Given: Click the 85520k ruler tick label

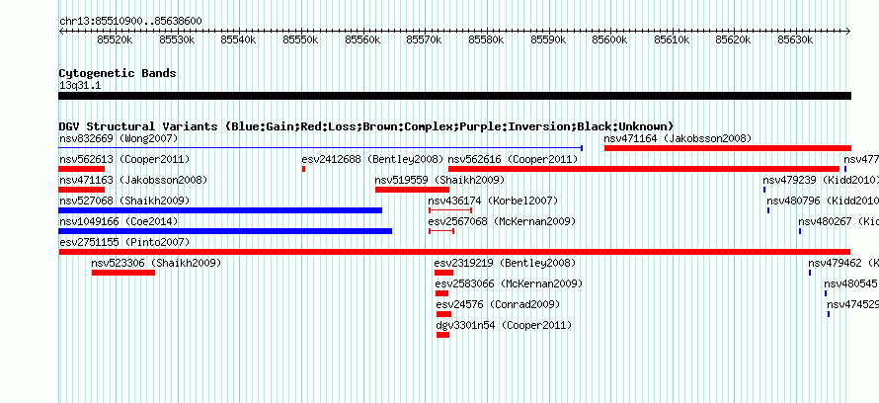Looking at the screenshot, I should (x=115, y=40).
